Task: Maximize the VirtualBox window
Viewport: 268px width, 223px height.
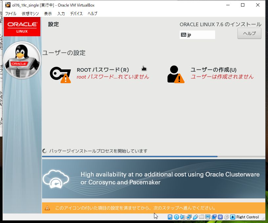Action: click(x=242, y=5)
